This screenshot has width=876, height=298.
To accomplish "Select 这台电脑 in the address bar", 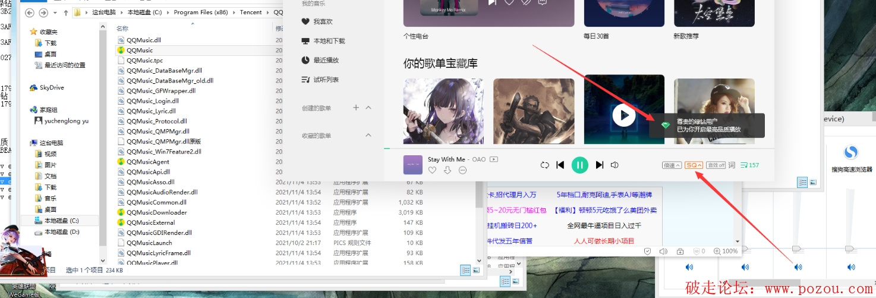I will coord(105,12).
